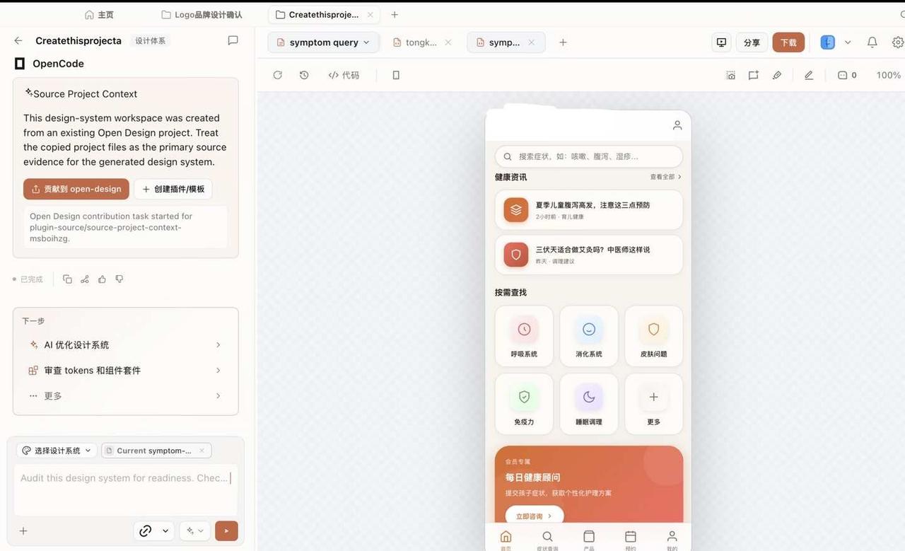This screenshot has width=905, height=551.
Task: Open the chat bubble icon in left header
Action: [x=233, y=41]
